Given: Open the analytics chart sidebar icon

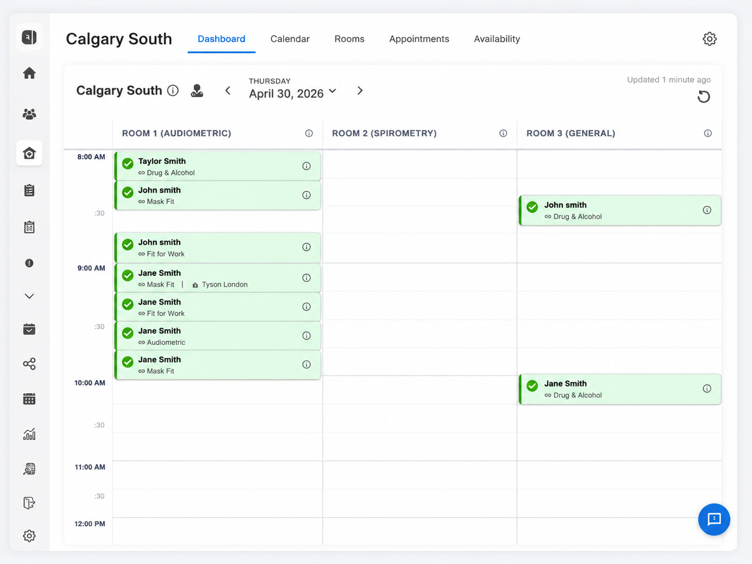Looking at the screenshot, I should point(30,434).
